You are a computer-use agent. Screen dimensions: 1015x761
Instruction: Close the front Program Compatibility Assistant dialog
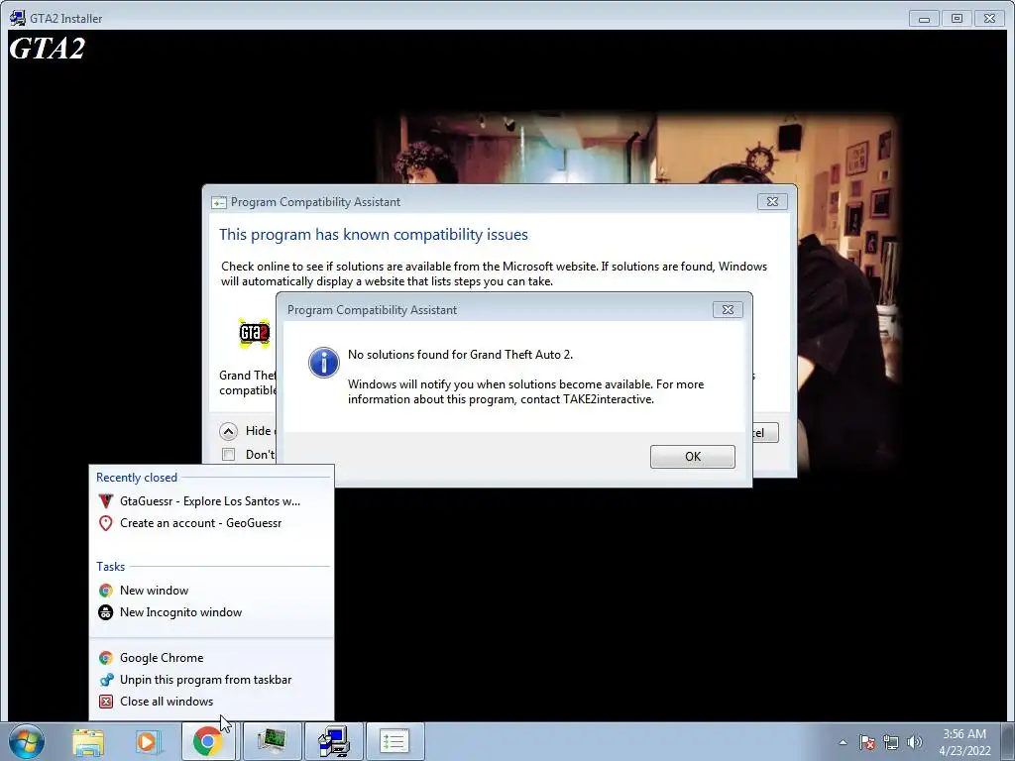coord(728,310)
